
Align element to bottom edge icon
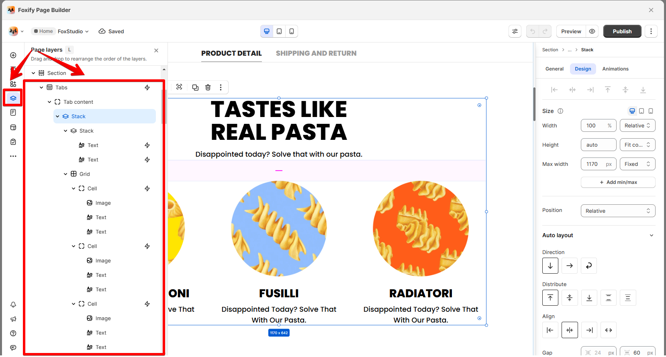(x=643, y=90)
